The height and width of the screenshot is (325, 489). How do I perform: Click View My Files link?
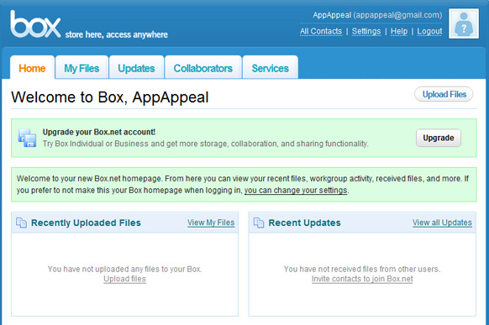tap(211, 223)
